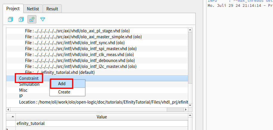Select file efinity_tutorial.vhd (default)
The height and width of the screenshot is (130, 273).
pyautogui.click(x=60, y=72)
